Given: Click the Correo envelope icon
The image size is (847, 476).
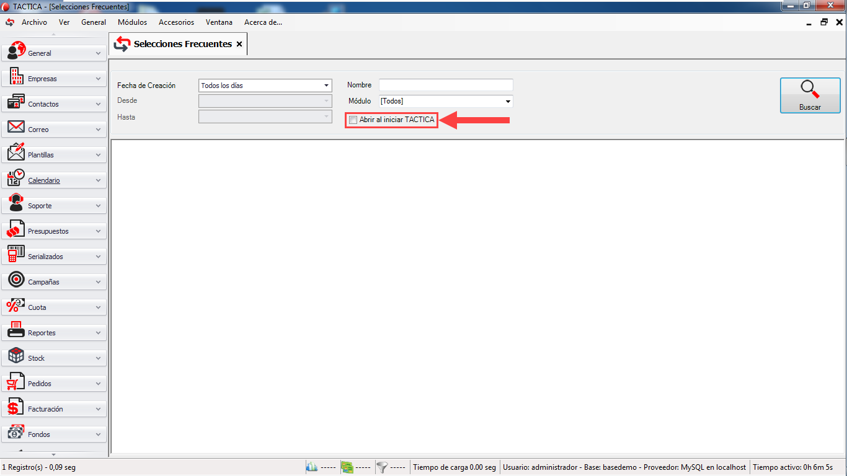Looking at the screenshot, I should [x=16, y=128].
